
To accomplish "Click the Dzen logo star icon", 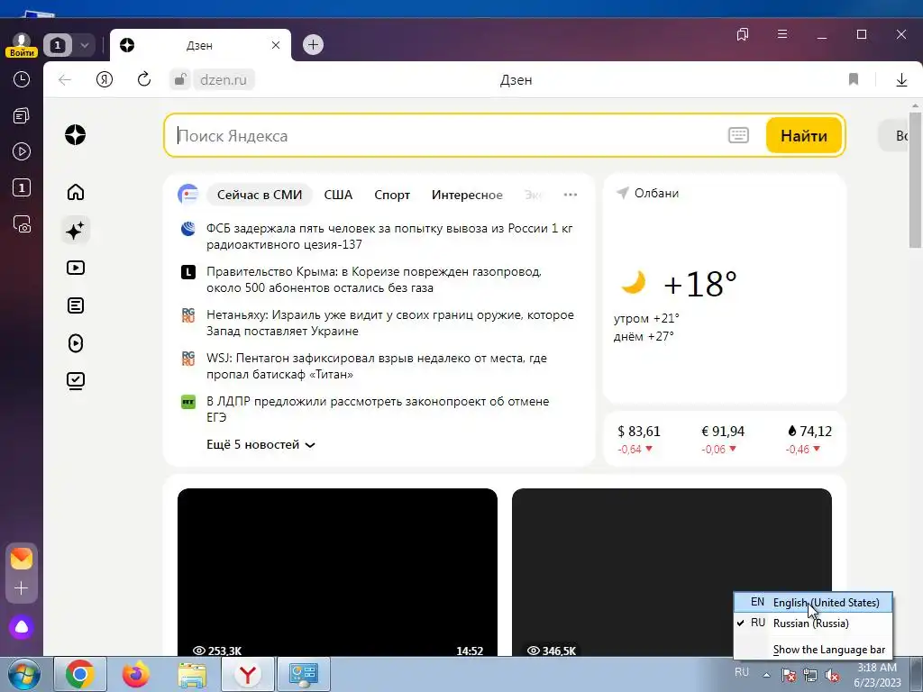I will click(x=76, y=135).
